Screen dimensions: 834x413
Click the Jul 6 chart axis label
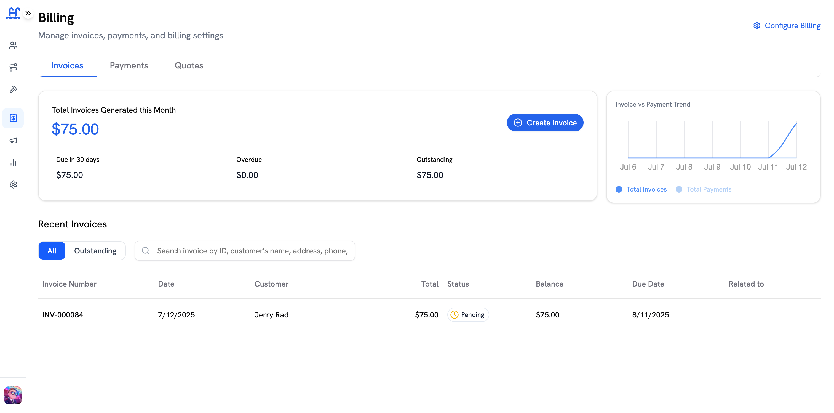coord(628,167)
